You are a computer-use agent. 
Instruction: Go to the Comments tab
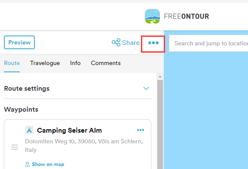[106, 63]
